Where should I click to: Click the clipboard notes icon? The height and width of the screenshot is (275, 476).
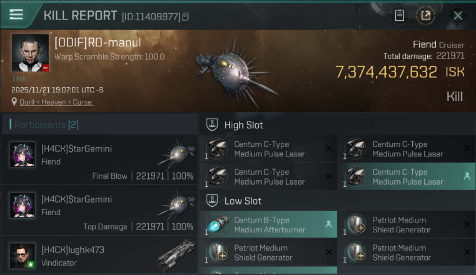(399, 15)
